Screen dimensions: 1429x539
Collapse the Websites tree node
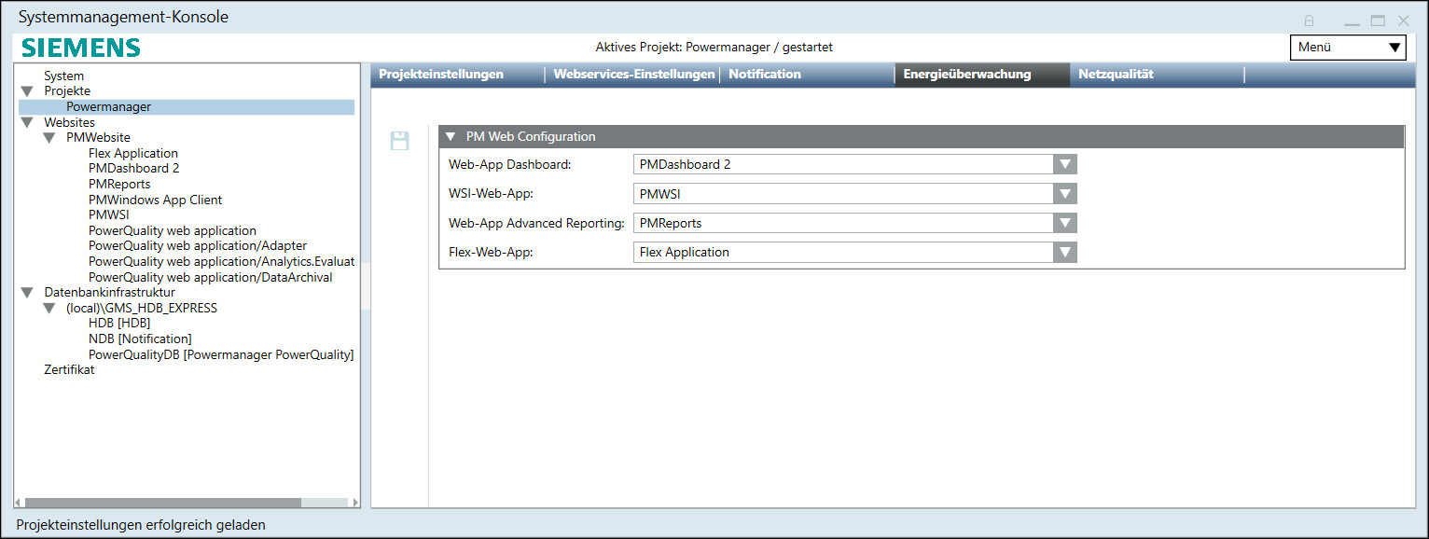pyautogui.click(x=26, y=122)
